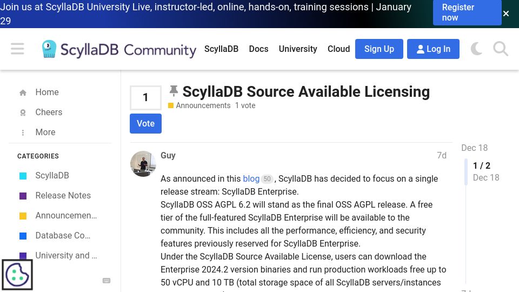
Task: Open the University nav link
Action: tap(298, 49)
